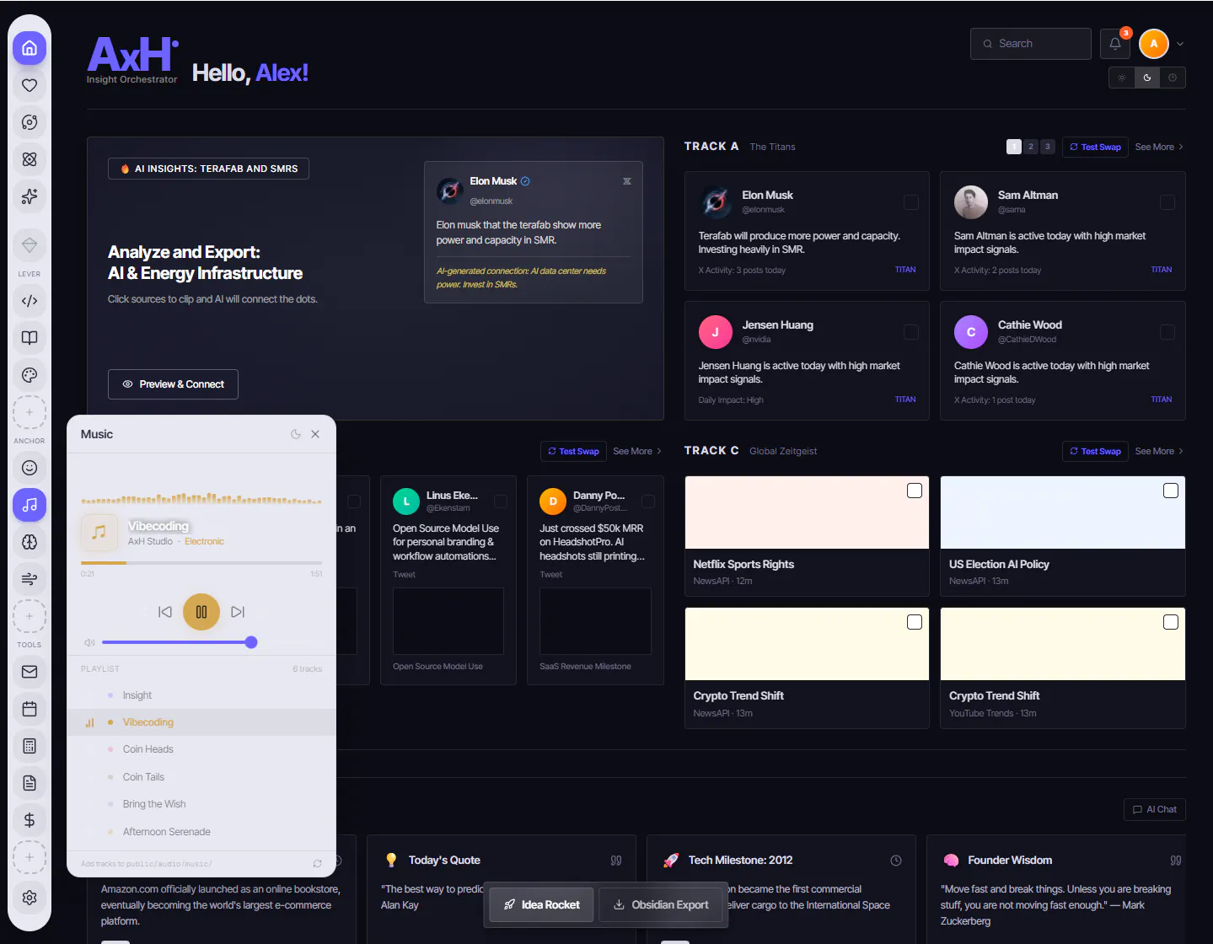Play Bring the Wish from playlist

pos(201,804)
